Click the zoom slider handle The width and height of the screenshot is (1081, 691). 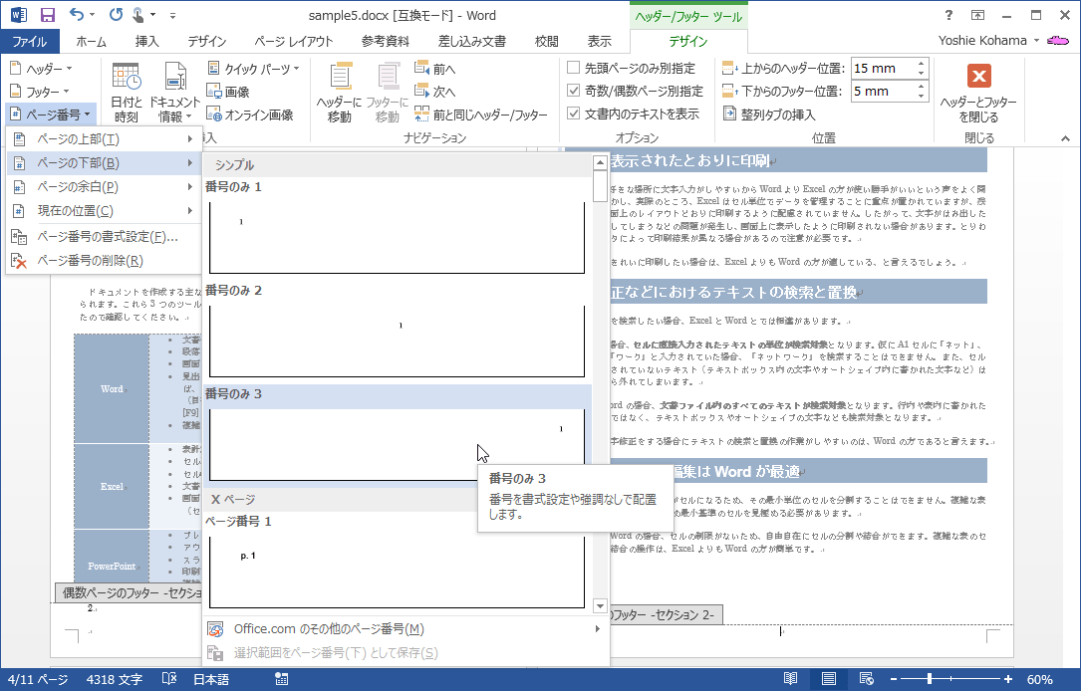click(930, 679)
